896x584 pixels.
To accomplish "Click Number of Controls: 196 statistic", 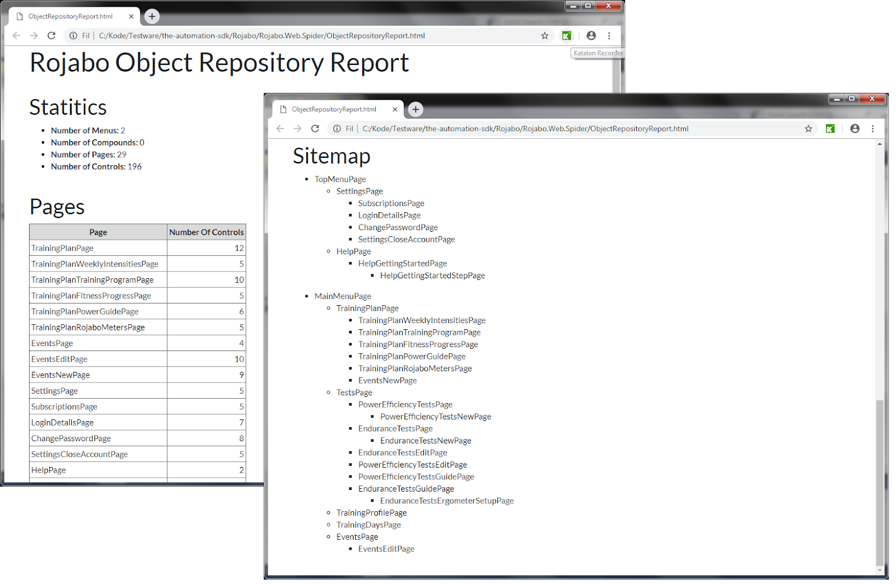I will [x=96, y=166].
